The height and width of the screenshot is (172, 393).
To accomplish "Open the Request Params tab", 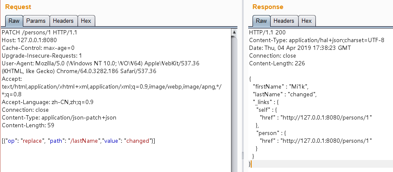I will [x=36, y=21].
